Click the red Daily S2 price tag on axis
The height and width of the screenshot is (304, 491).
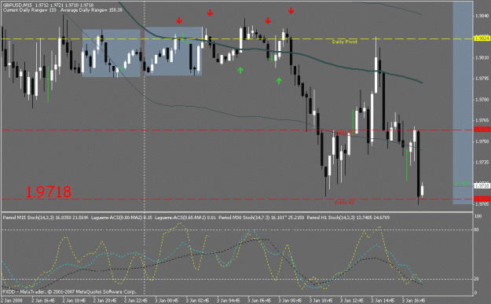point(482,199)
